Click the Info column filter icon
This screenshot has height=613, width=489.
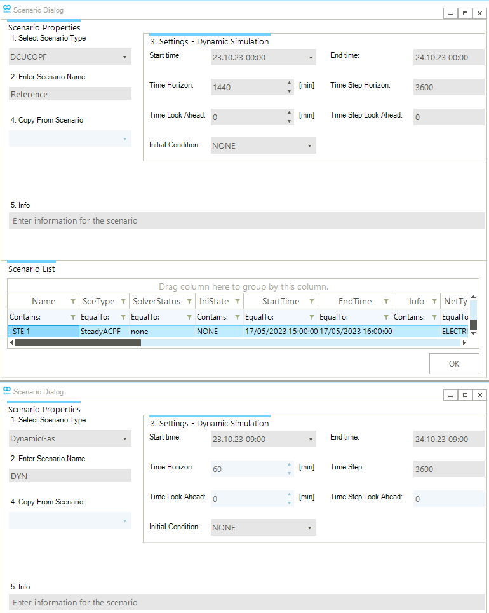click(x=434, y=302)
